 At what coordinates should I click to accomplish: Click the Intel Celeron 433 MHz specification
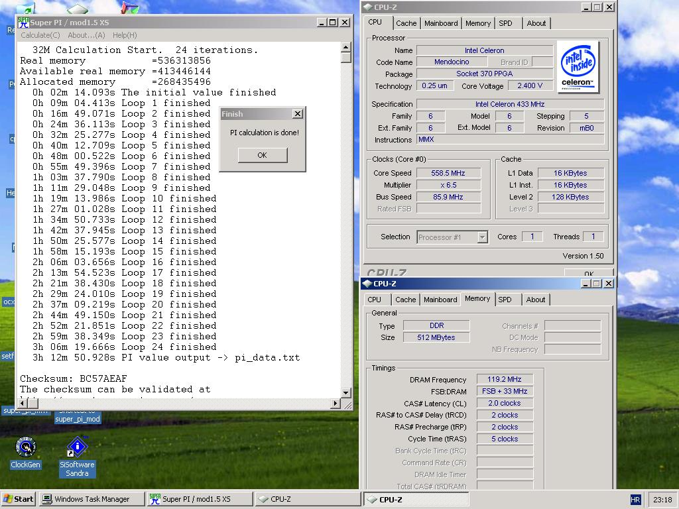click(x=510, y=104)
